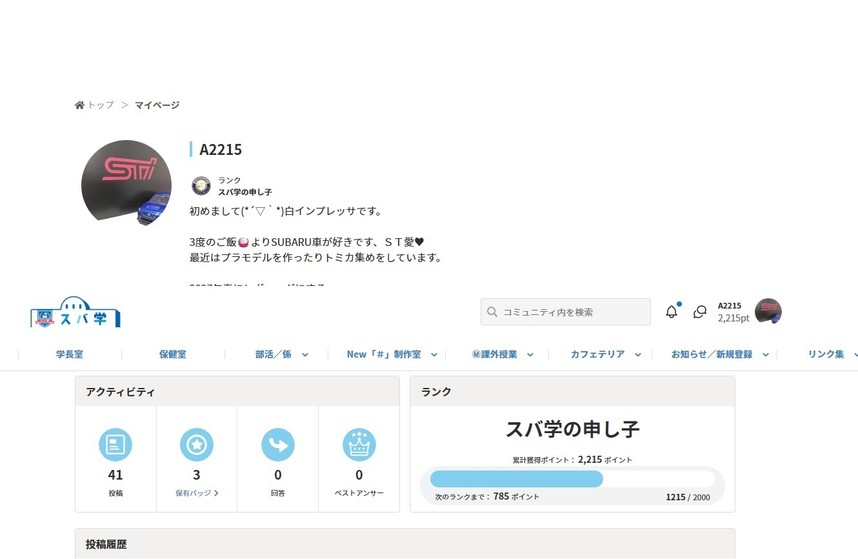Click the star badge icon
The width and height of the screenshot is (858, 559).
197,445
